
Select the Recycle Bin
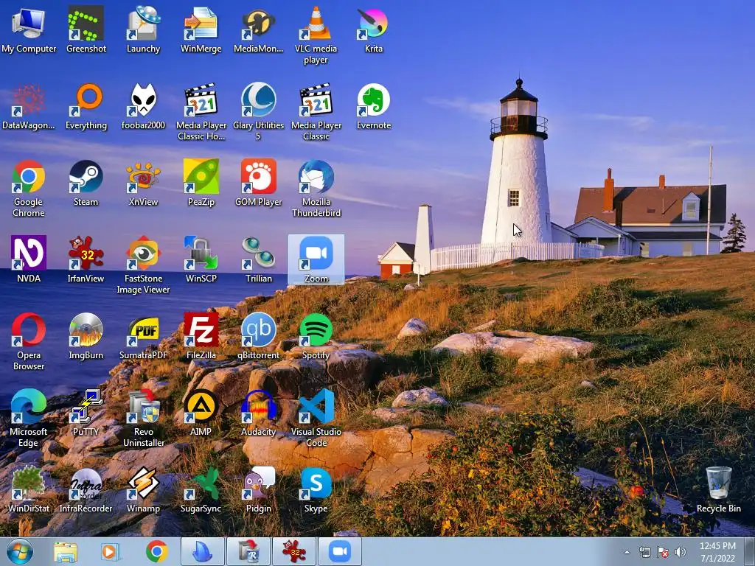[718, 489]
